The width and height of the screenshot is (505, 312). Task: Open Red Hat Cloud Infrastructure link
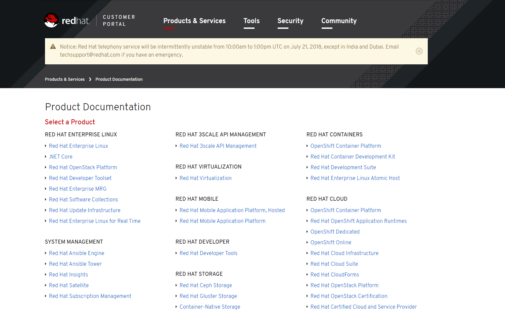345,253
